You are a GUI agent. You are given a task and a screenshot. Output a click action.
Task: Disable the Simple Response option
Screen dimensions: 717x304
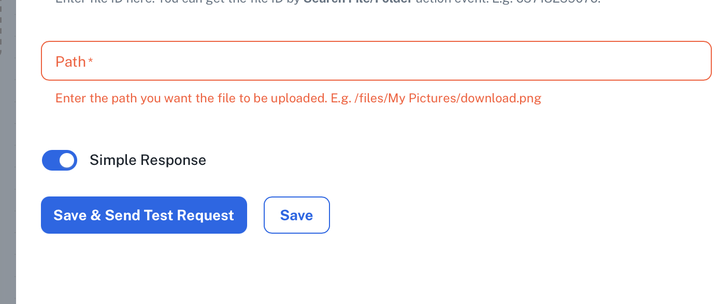click(x=60, y=160)
